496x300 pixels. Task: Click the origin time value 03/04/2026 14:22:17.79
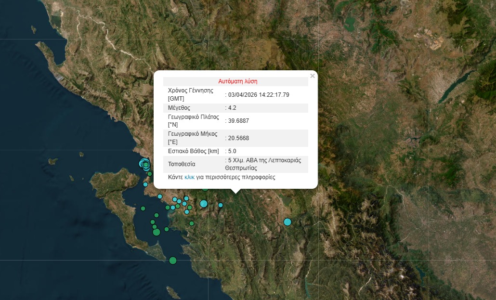tap(259, 95)
